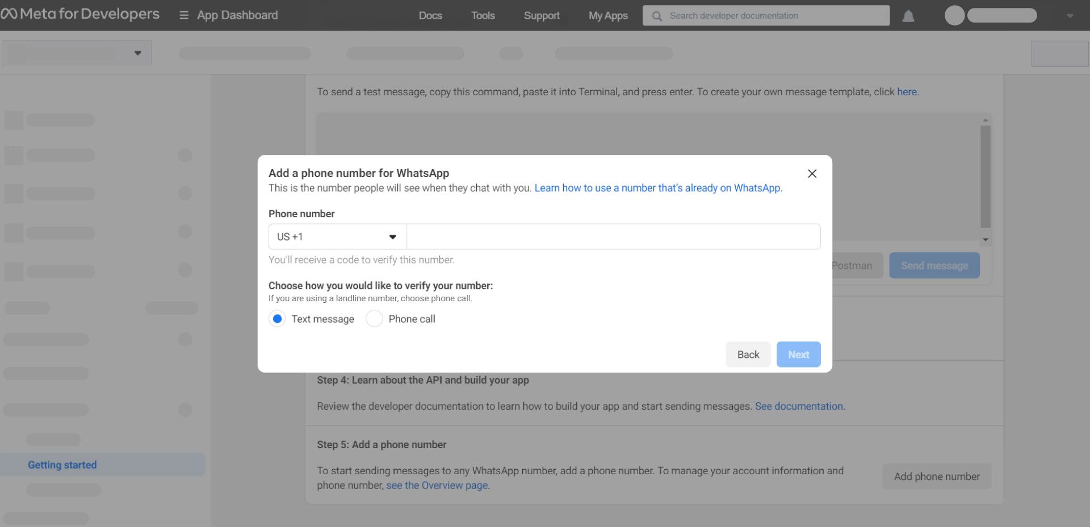Select verification by phone call for landline

click(374, 319)
